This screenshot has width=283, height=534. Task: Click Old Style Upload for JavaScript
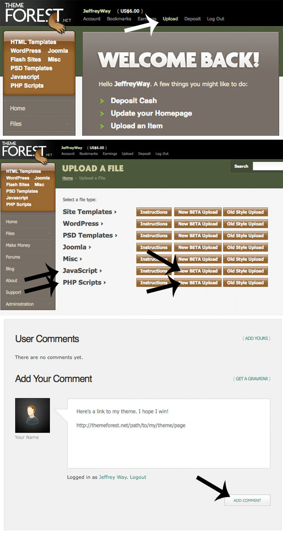(246, 271)
